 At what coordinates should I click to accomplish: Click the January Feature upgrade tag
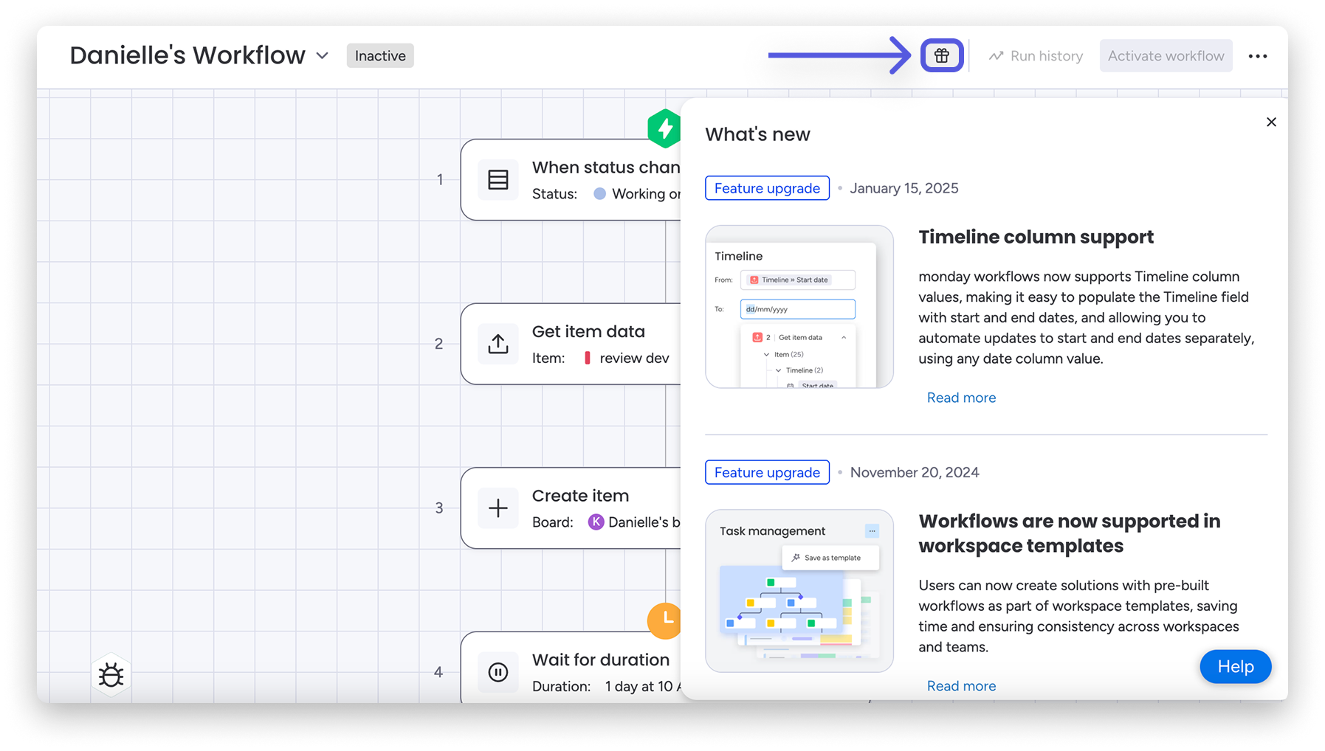point(767,188)
